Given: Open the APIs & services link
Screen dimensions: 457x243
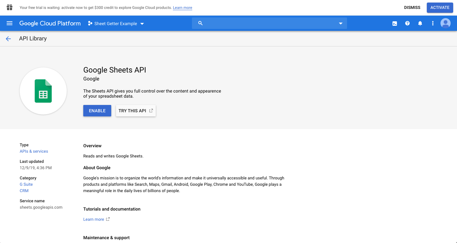Looking at the screenshot, I should (x=34, y=151).
